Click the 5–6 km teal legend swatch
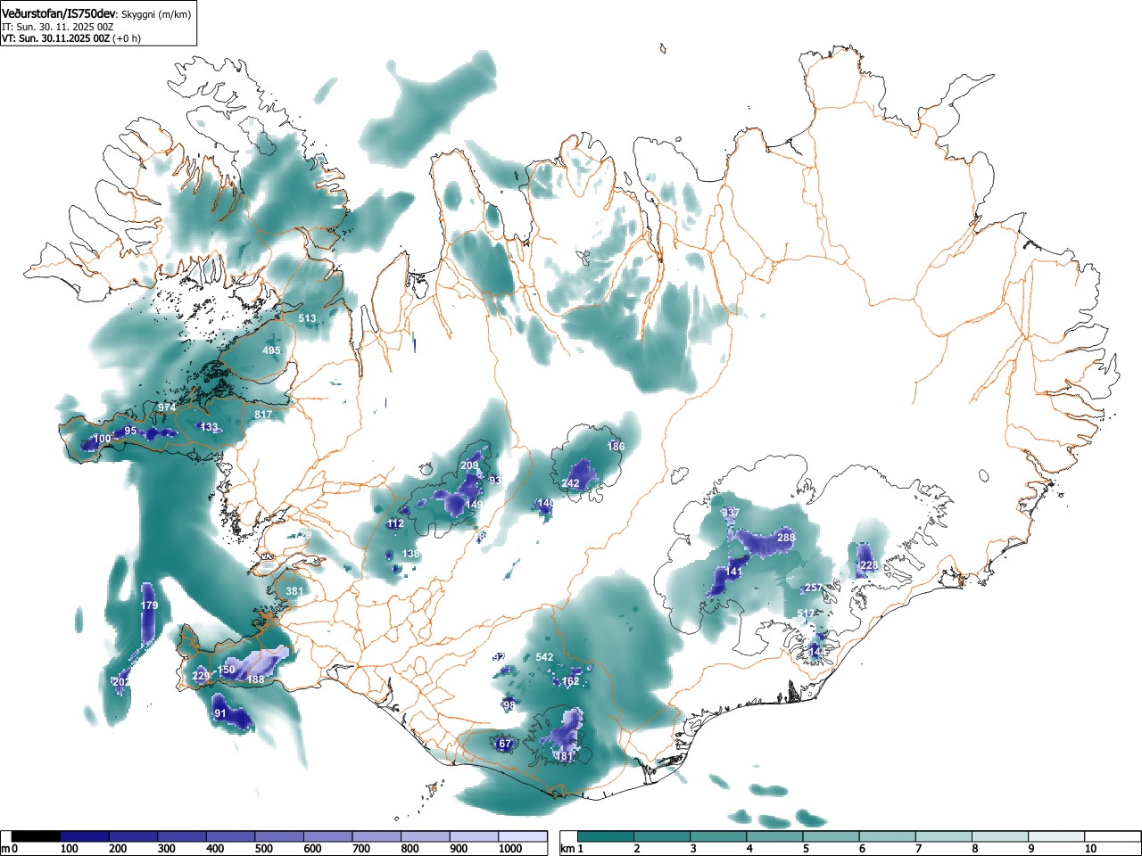 [831, 836]
